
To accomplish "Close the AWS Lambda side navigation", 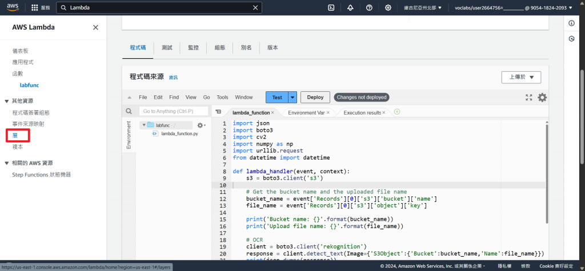I will [95, 27].
